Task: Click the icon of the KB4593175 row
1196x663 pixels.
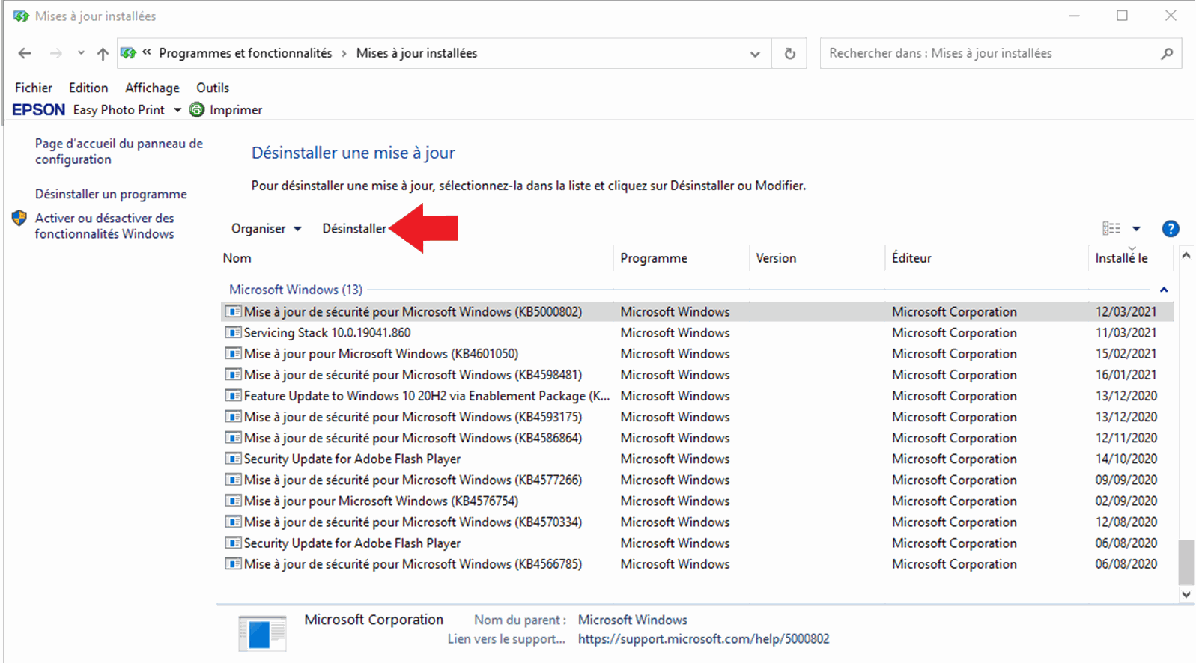Action: tap(233, 417)
